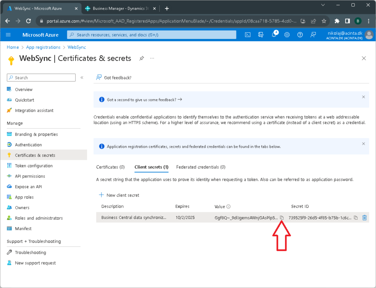
Task: Switch to the Certificates (0) tab
Action: click(110, 167)
